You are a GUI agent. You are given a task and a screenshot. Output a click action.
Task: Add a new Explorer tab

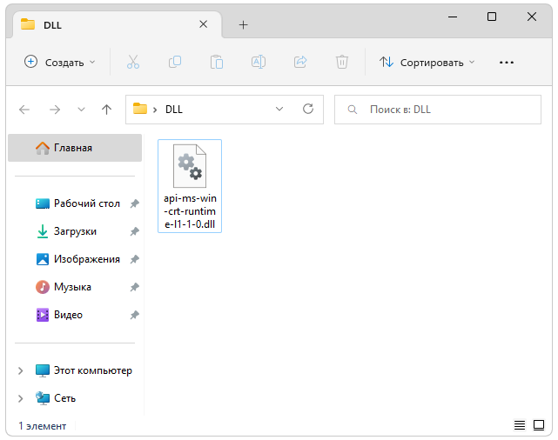pos(243,25)
